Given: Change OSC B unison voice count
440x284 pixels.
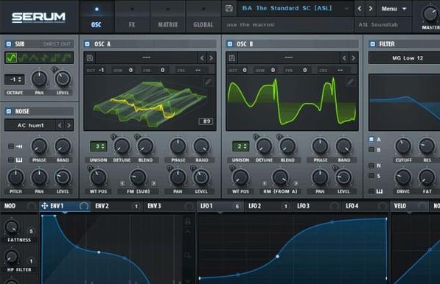Looking at the screenshot, I should [240, 146].
